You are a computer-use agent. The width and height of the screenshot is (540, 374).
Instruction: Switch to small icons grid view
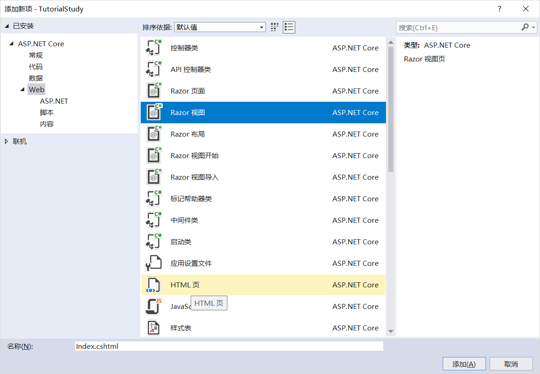[275, 27]
